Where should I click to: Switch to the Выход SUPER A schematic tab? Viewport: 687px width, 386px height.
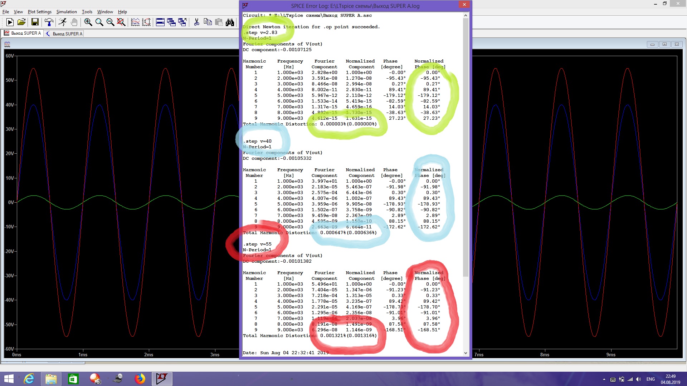click(64, 34)
